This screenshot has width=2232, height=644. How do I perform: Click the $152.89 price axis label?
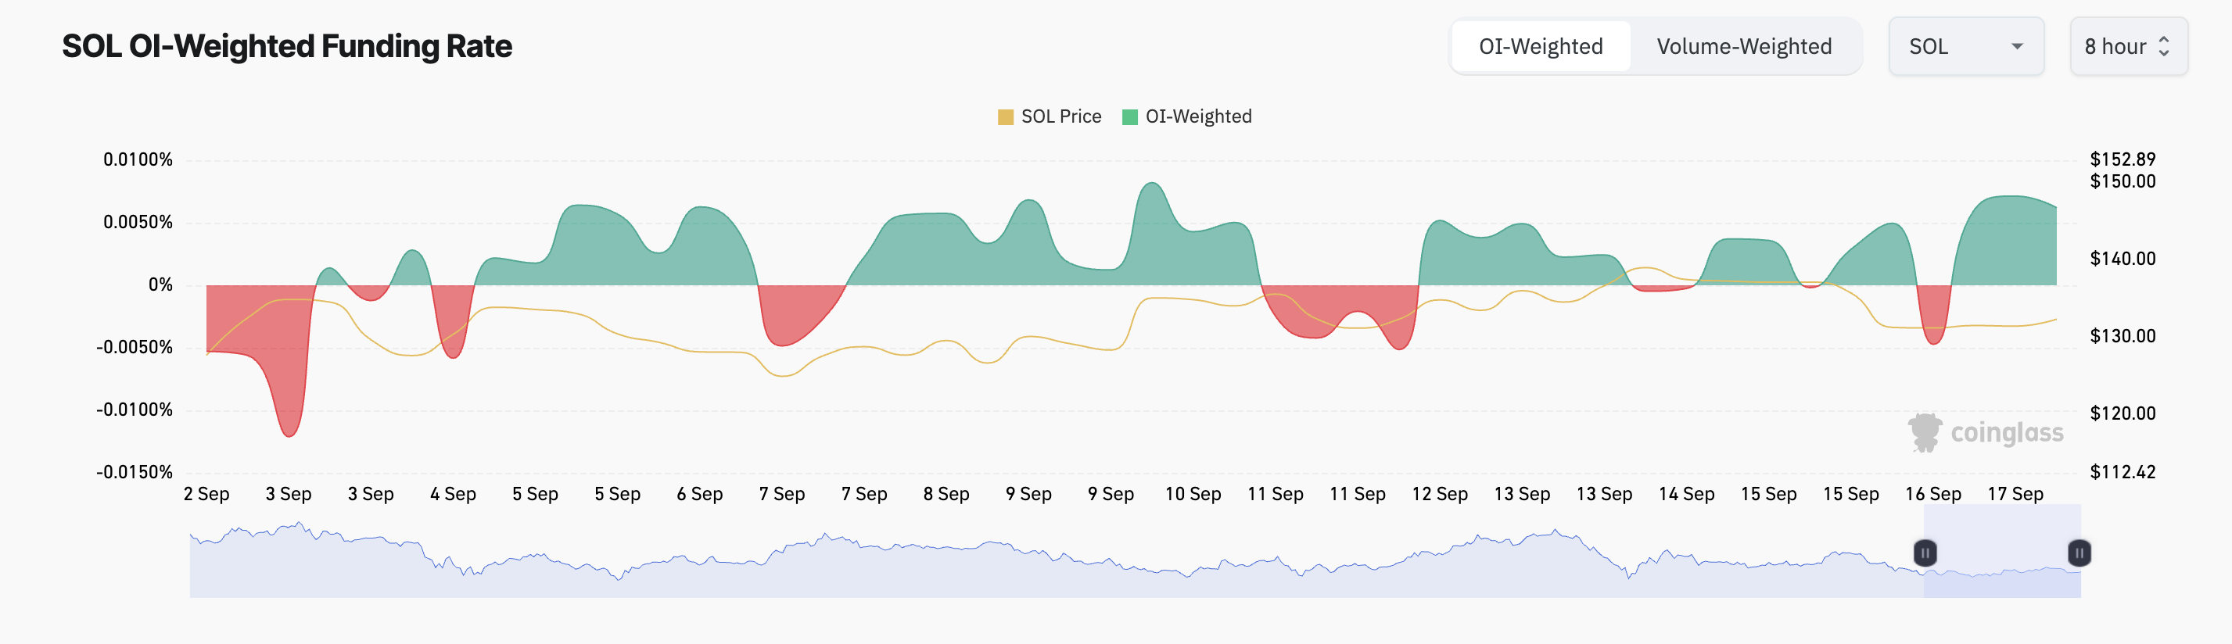click(2123, 159)
